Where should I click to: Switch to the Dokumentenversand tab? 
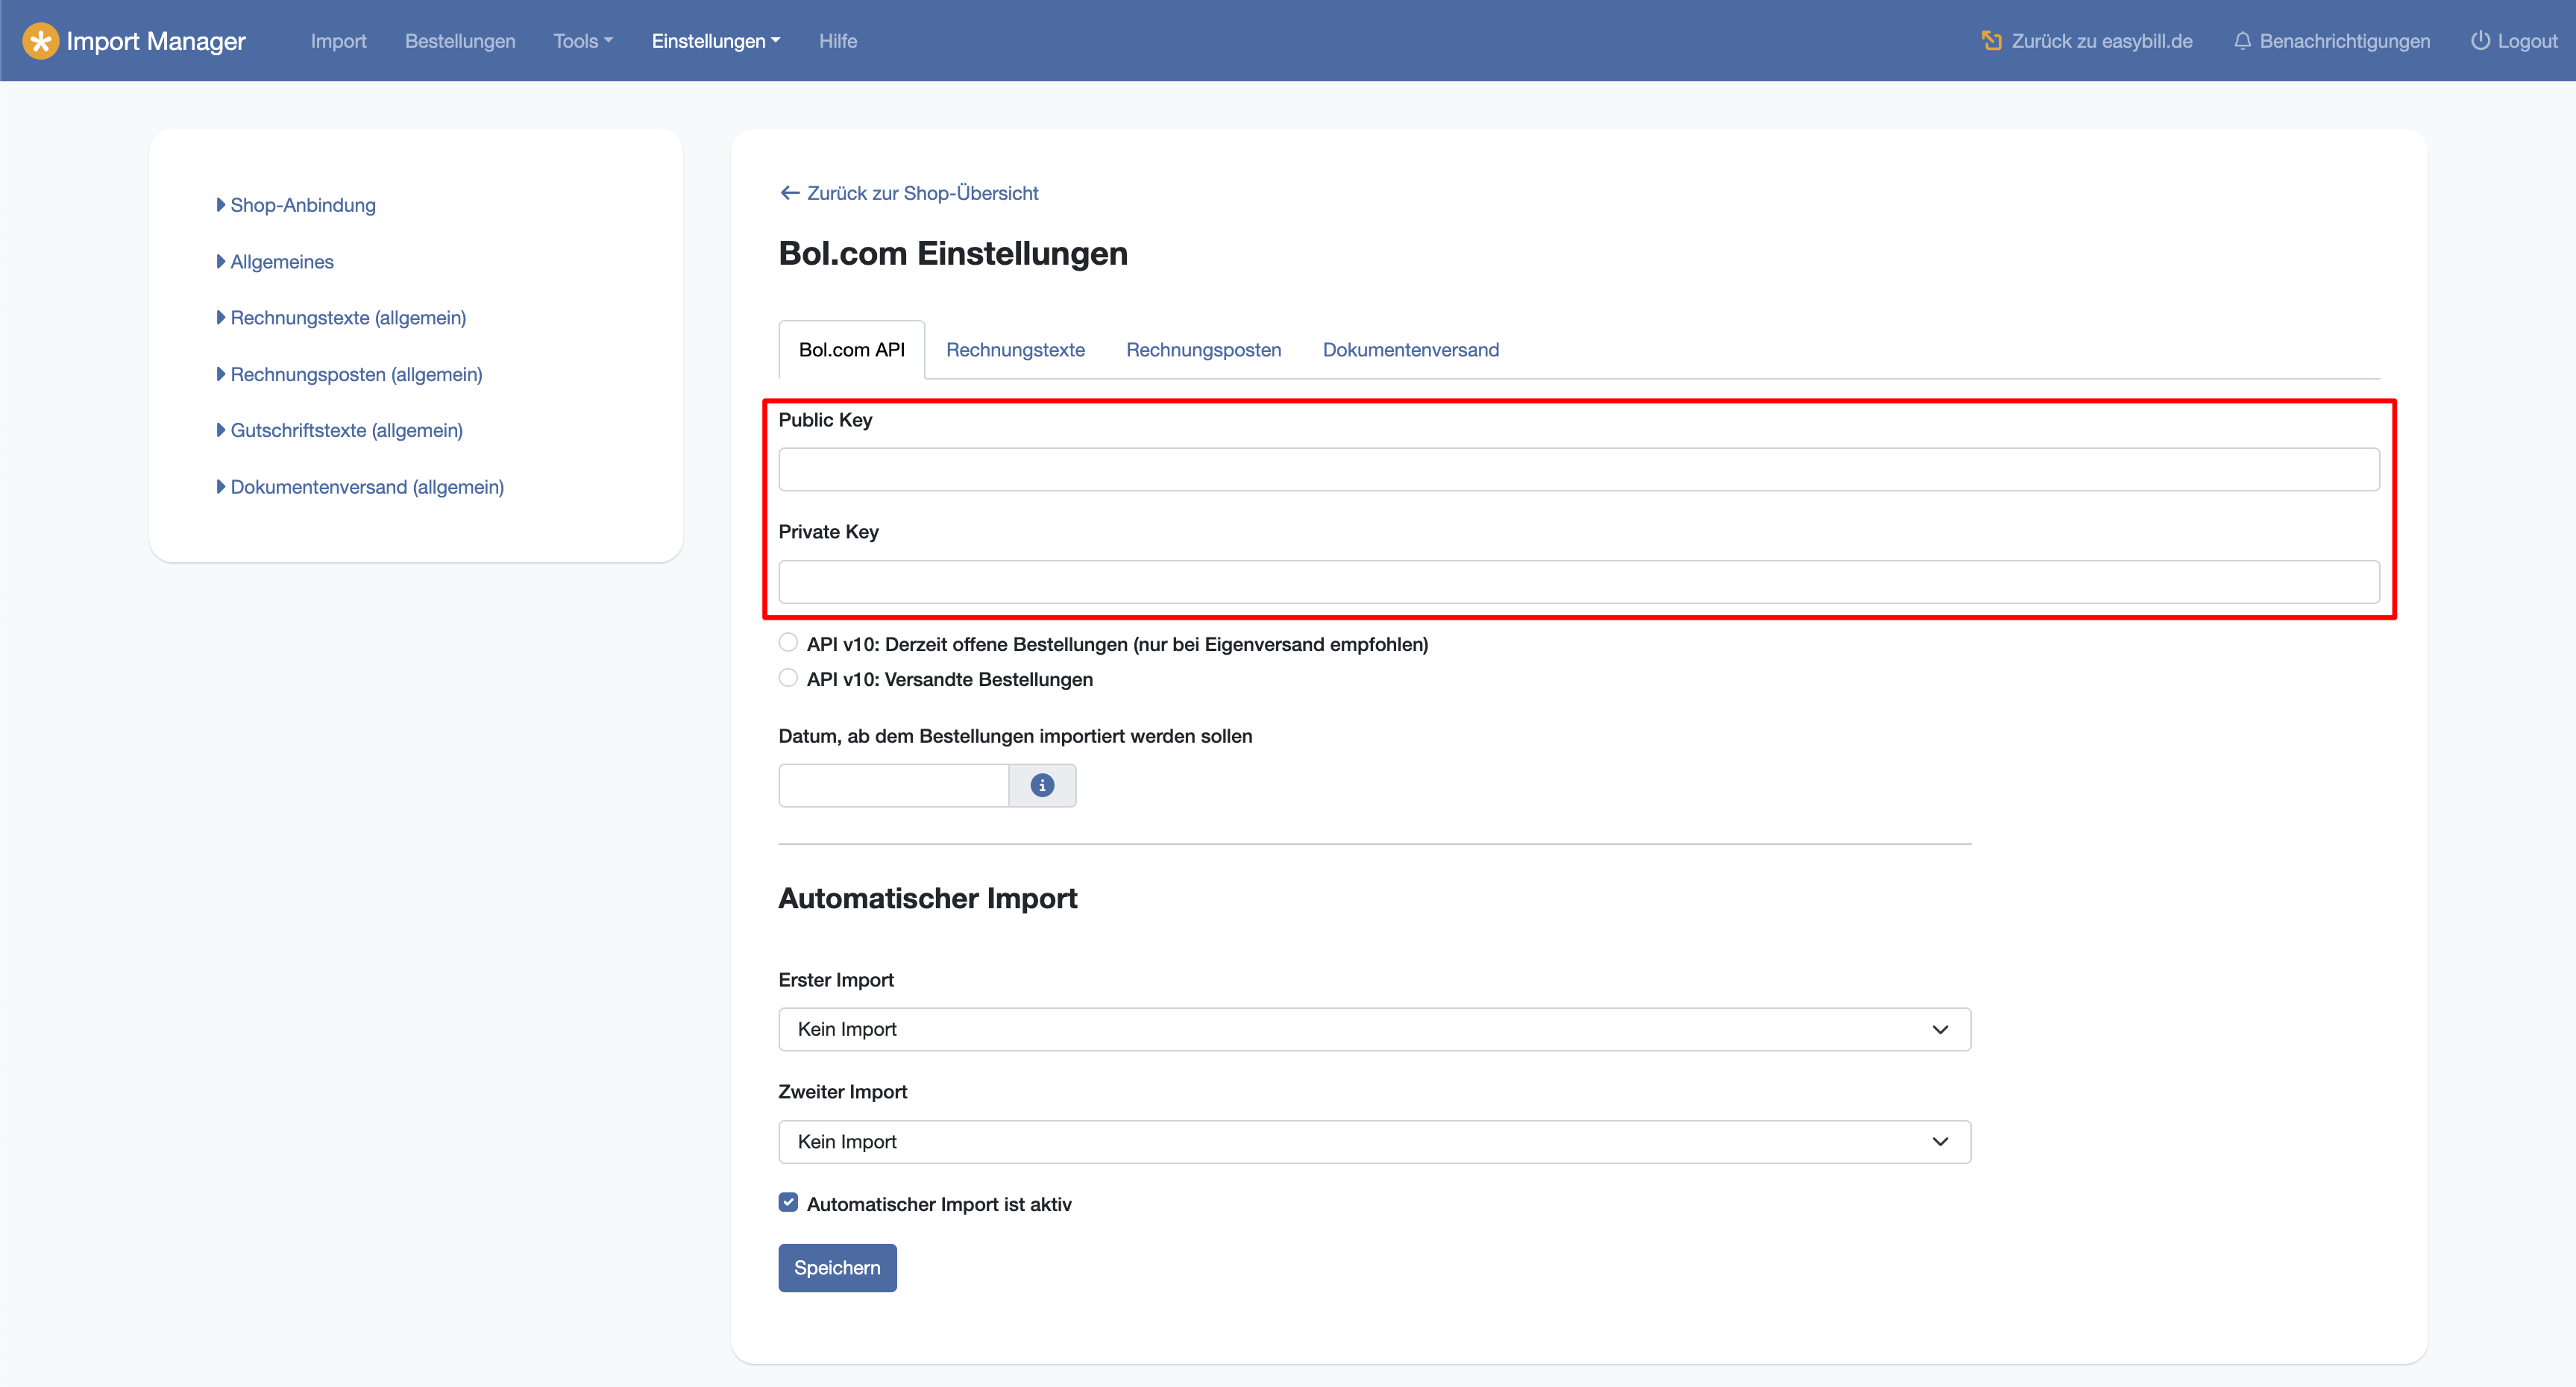[1410, 350]
